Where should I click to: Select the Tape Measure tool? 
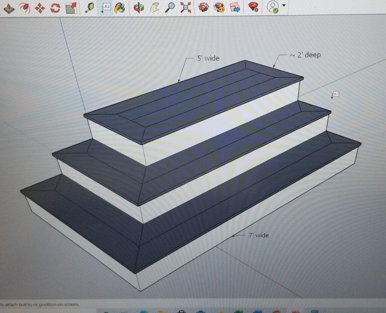[x=90, y=7]
